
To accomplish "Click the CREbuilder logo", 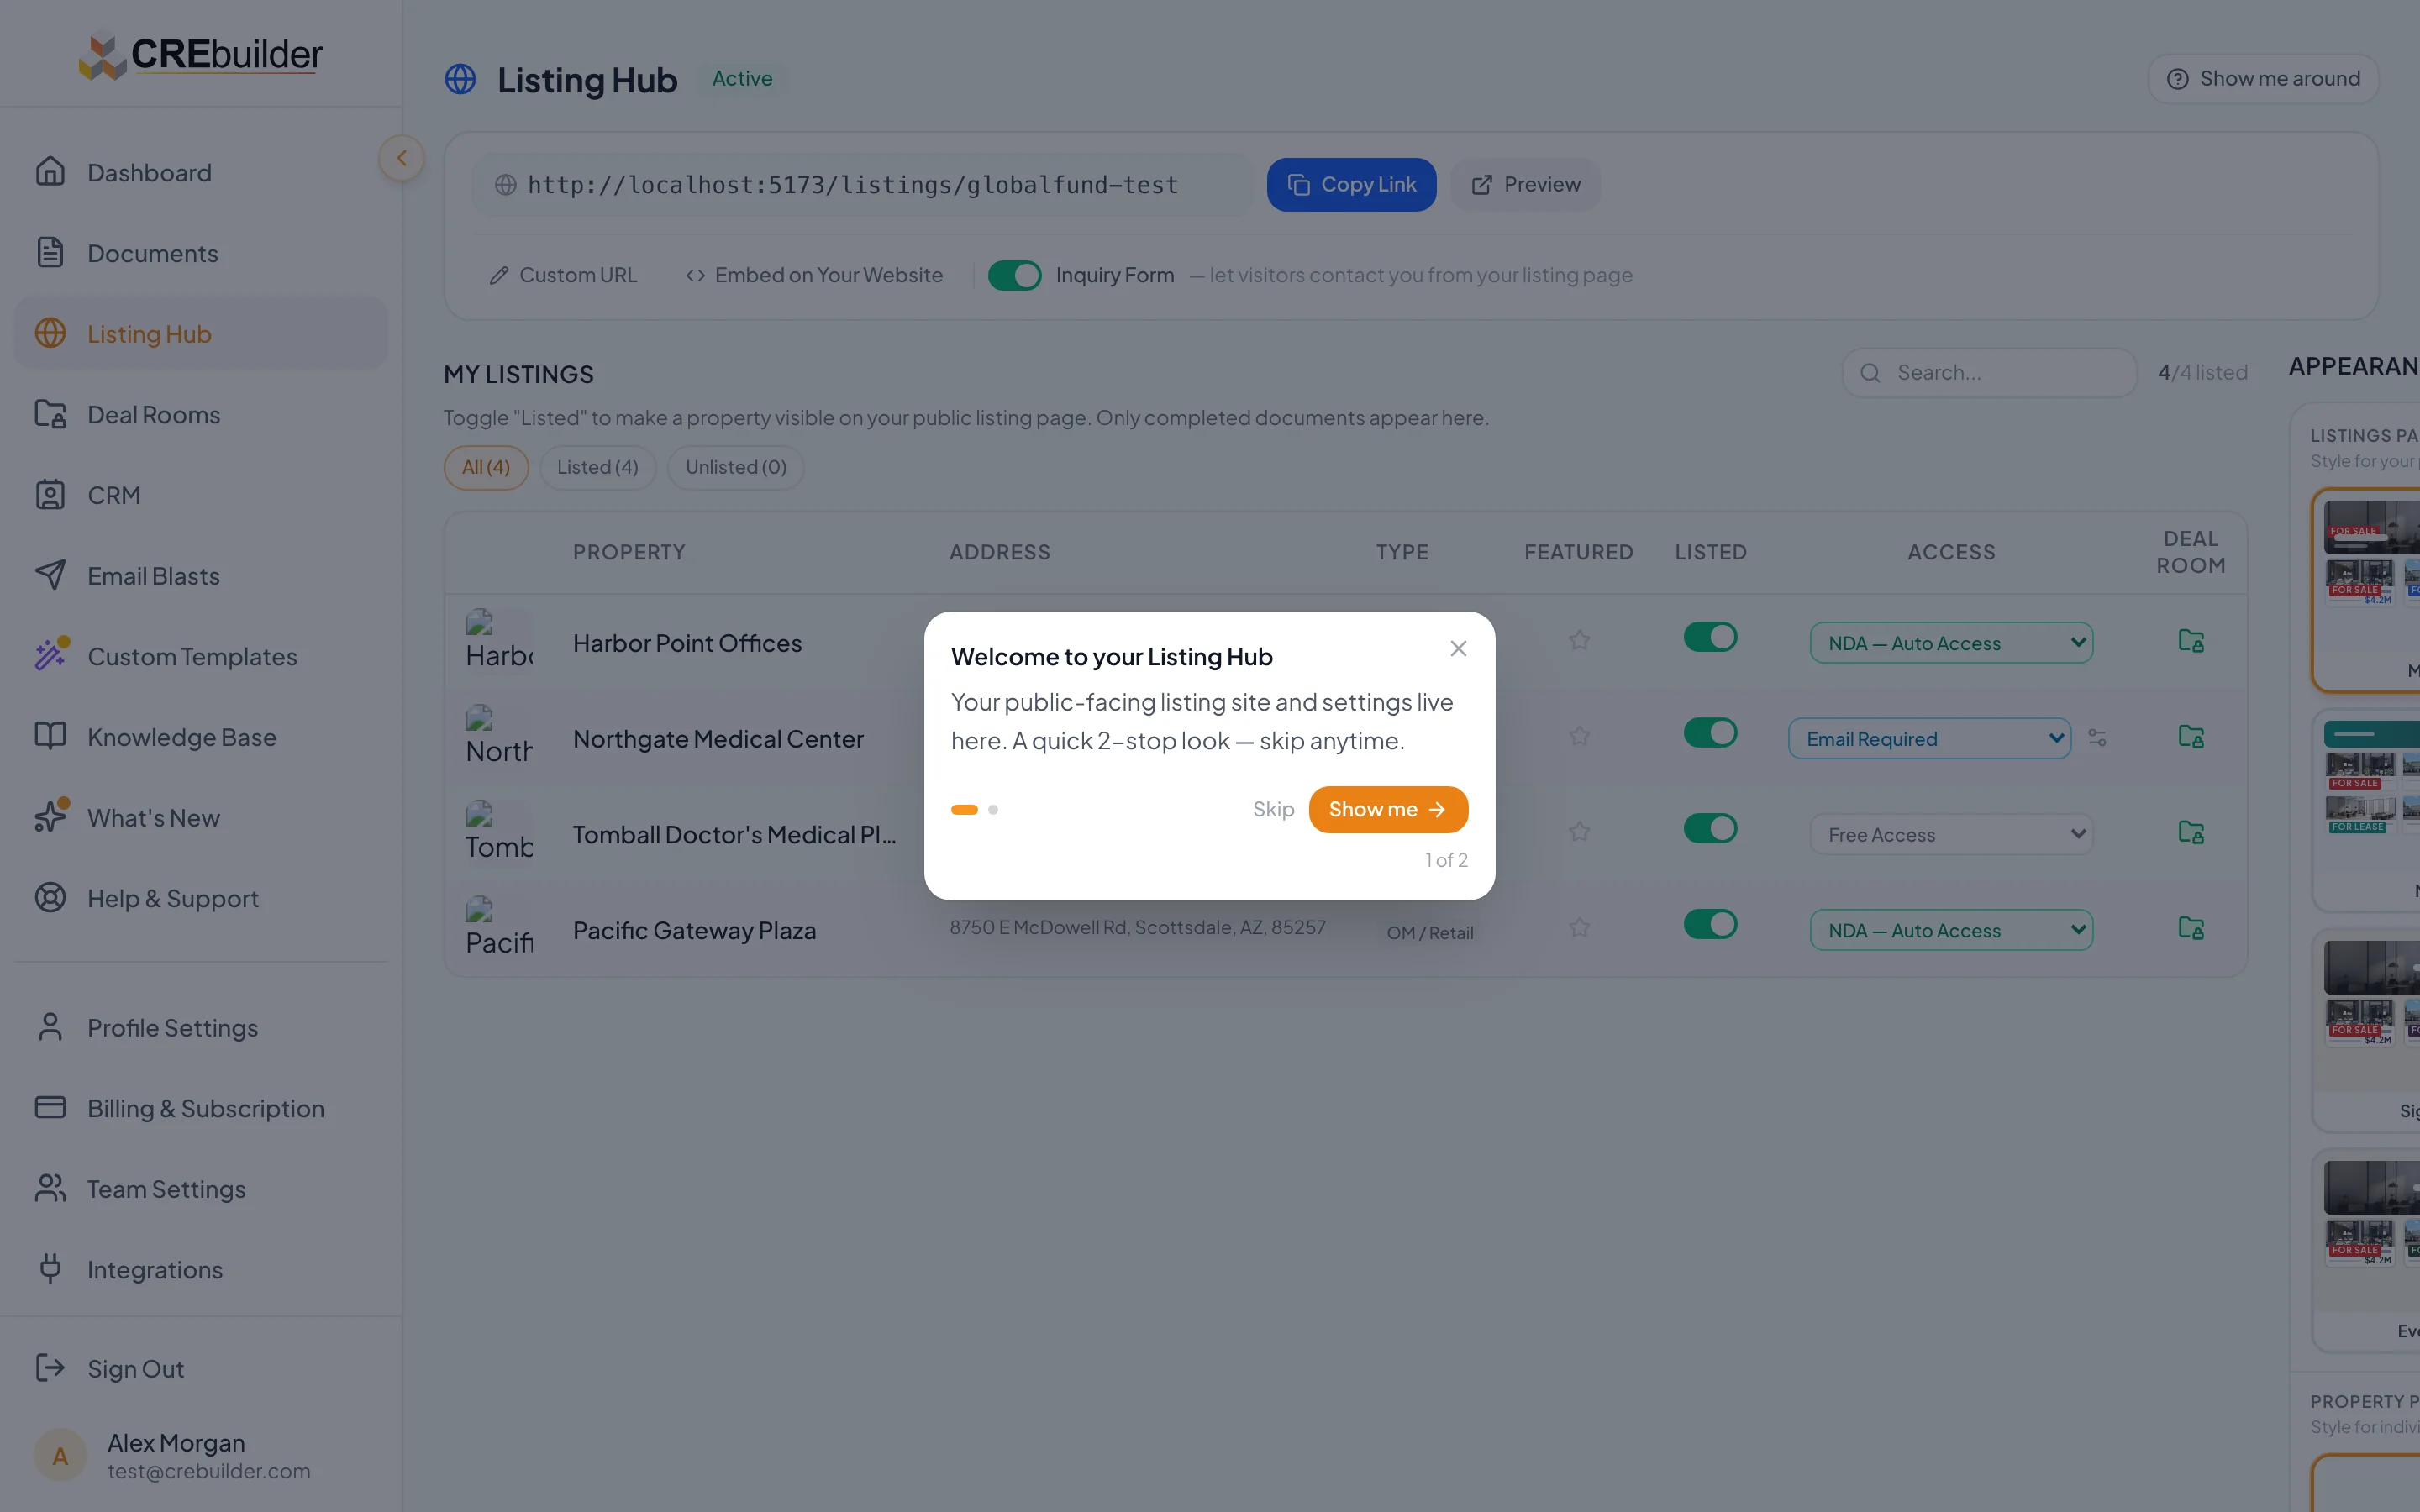I will [201, 55].
